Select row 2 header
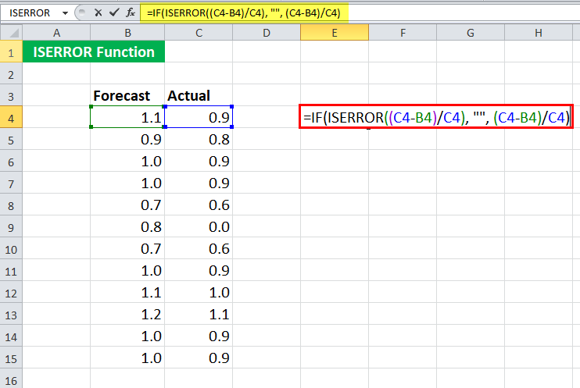Screen dimensions: 580x388 11,74
